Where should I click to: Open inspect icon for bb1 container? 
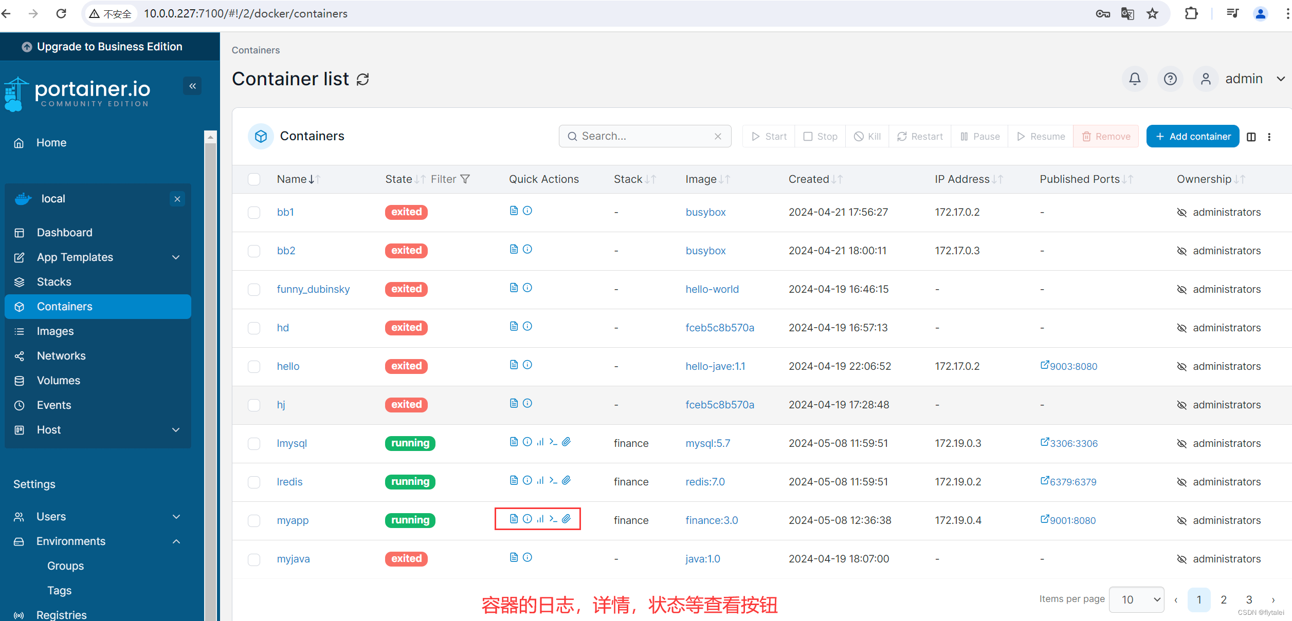pyautogui.click(x=527, y=211)
